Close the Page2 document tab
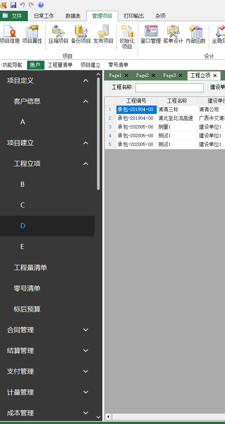 (x=153, y=75)
